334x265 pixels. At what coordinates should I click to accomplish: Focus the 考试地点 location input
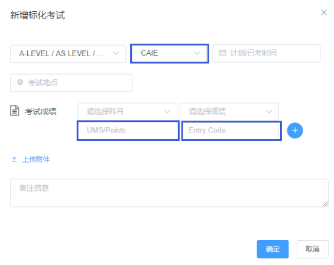(71, 83)
